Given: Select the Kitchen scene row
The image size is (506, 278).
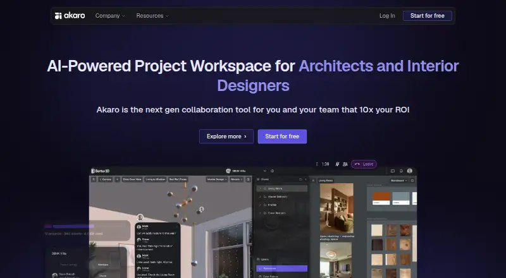Looking at the screenshot, I should [x=281, y=205].
